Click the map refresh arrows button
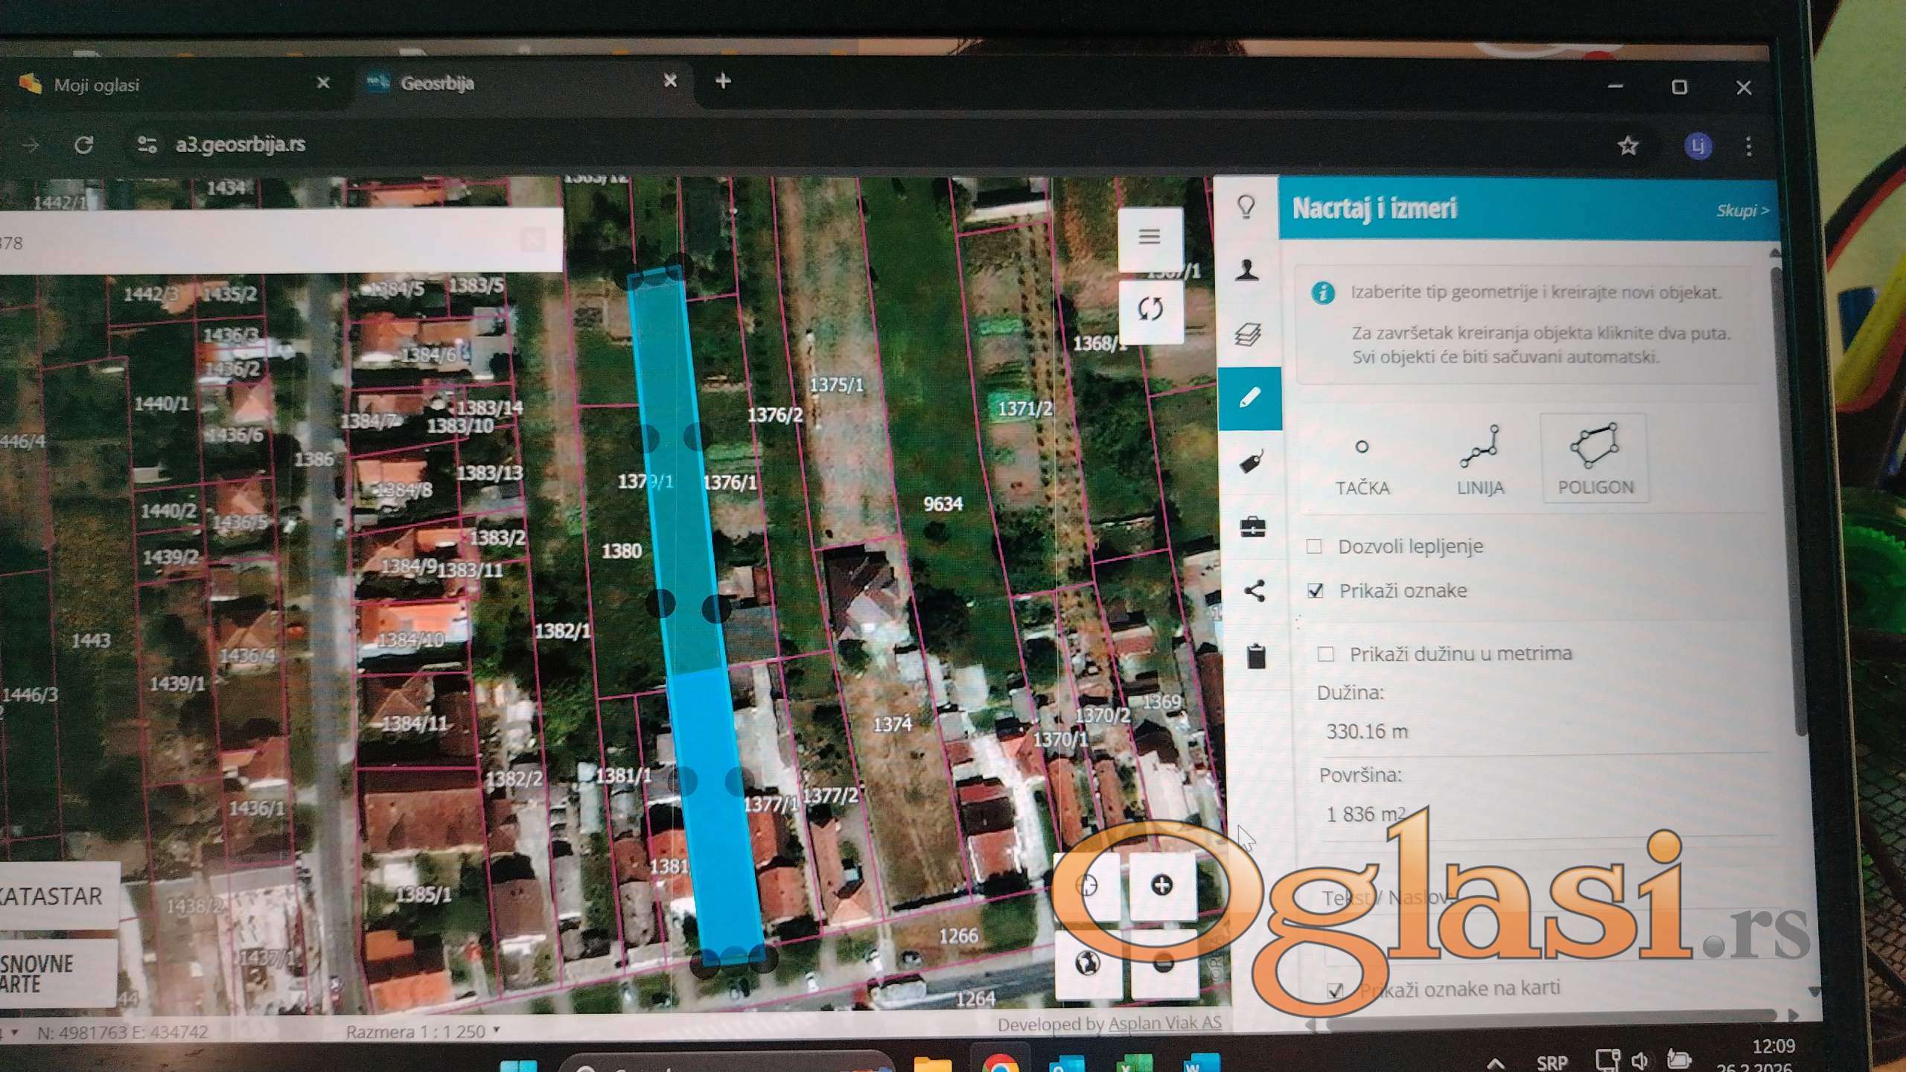Screen dimensions: 1906x1072 click(x=1150, y=308)
